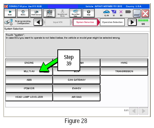
Task: Minimize the CONSULT-III plus window
Action: coord(137,14)
